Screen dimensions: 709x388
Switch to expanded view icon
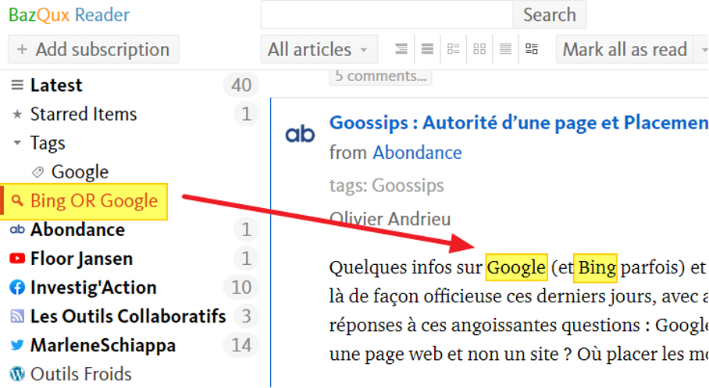(401, 49)
